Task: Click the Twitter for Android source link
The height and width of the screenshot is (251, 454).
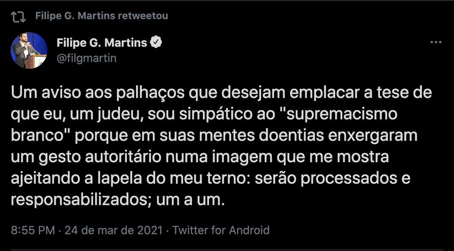Action: tap(221, 230)
